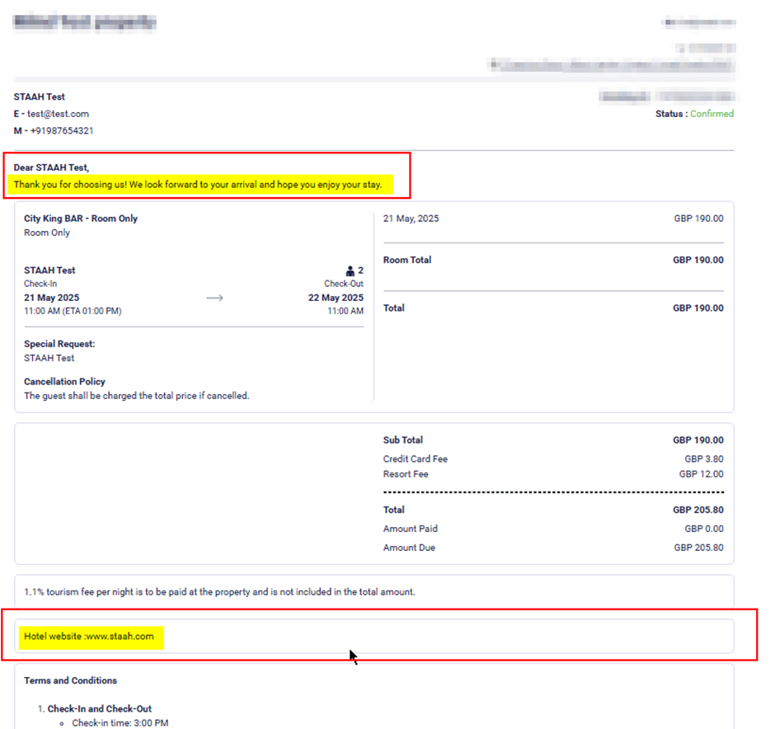The height and width of the screenshot is (729, 775).
Task: Click the 1.1% tourism fee notice text
Action: point(219,591)
